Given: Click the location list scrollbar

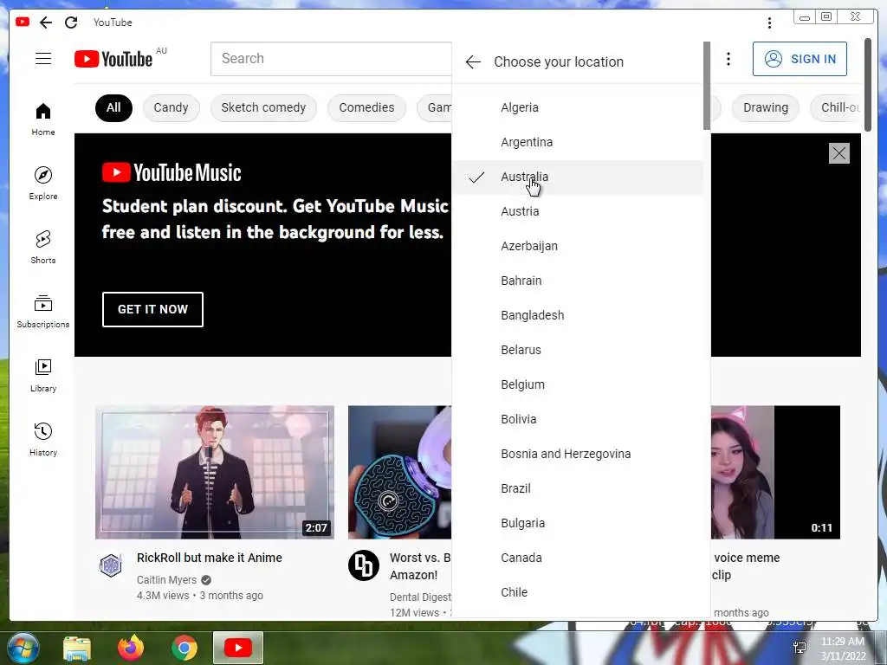Looking at the screenshot, I should click(x=707, y=86).
